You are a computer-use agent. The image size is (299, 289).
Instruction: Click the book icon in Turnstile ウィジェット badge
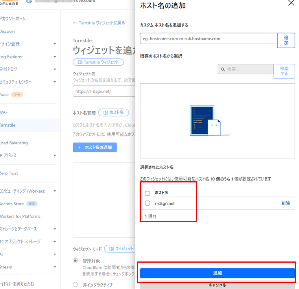tap(80, 62)
